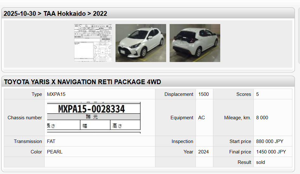Select the Result value sold
300x174 pixels.
[x=260, y=162]
